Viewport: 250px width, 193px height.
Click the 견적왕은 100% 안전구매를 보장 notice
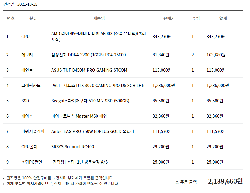(x=60, y=178)
